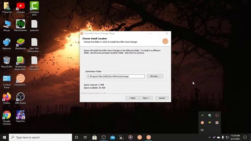Click Browse to choose another install folder

coord(155,76)
